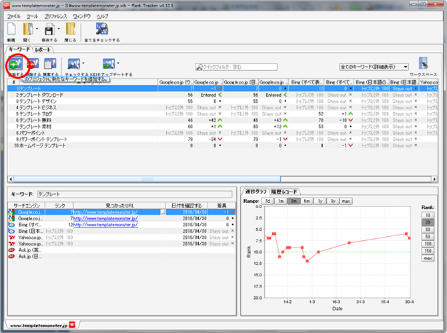Click the Bing icon in the Bing (すべ row
The width and height of the screenshot is (447, 333).
[12, 225]
